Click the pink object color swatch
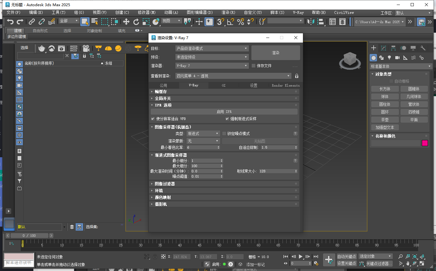 [425, 143]
